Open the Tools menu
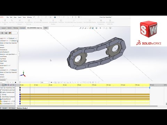The width and height of the screenshot is (167, 125). click(x=24, y=17)
